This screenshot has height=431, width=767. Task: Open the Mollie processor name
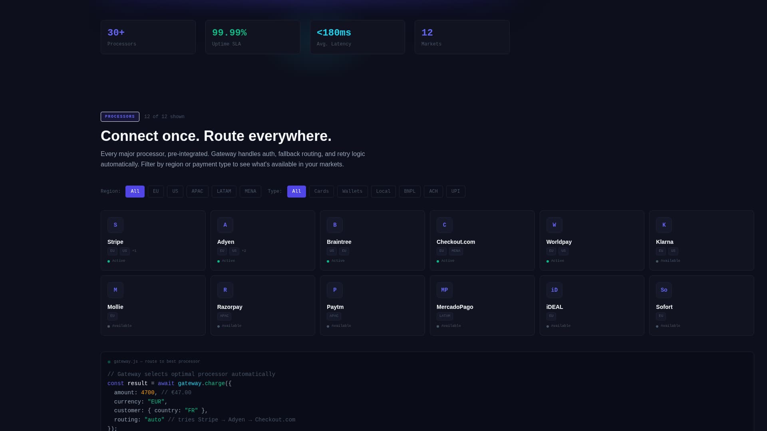click(115, 307)
